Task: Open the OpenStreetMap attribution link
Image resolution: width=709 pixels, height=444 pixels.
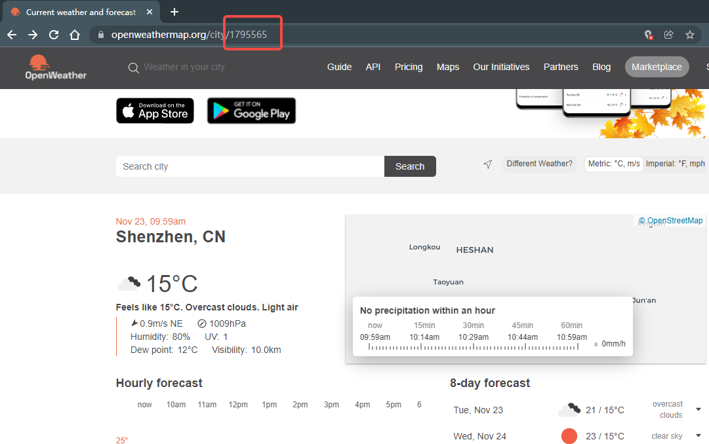Action: (670, 221)
